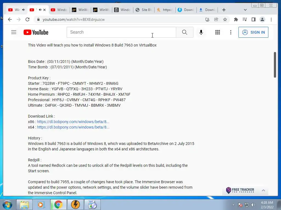
Task: Start voice search with the microphone
Action: click(x=201, y=32)
